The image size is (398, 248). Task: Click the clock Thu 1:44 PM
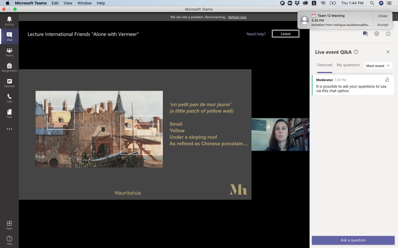tap(352, 3)
